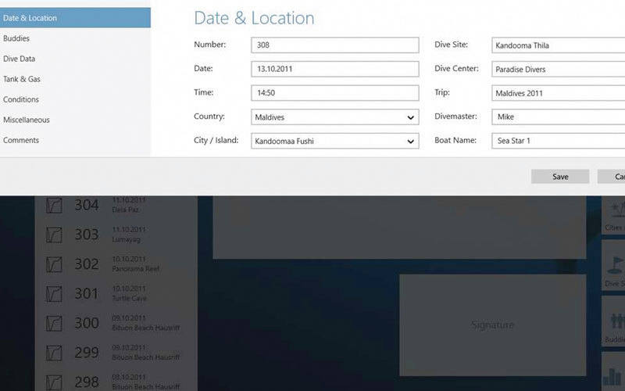The width and height of the screenshot is (625, 391).
Task: Click the profile icon for dive 300
Action: pyautogui.click(x=54, y=323)
